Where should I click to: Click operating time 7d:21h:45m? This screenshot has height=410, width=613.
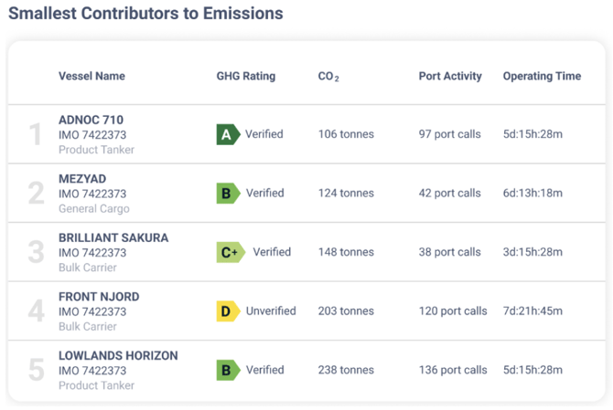pyautogui.click(x=532, y=310)
